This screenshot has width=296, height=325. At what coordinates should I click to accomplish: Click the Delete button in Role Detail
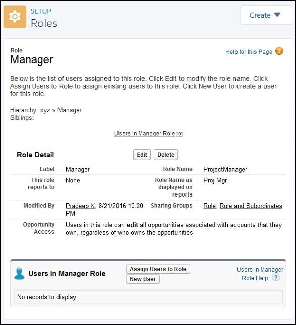click(x=166, y=155)
